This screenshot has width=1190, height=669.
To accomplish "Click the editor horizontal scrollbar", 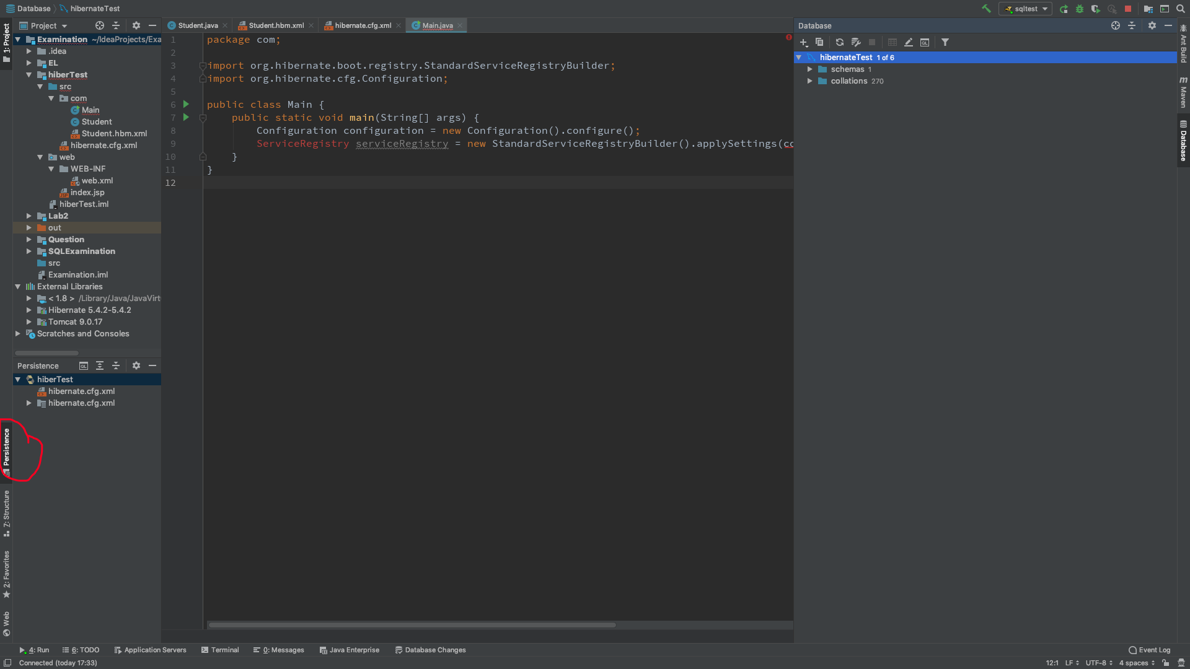I will click(x=412, y=624).
